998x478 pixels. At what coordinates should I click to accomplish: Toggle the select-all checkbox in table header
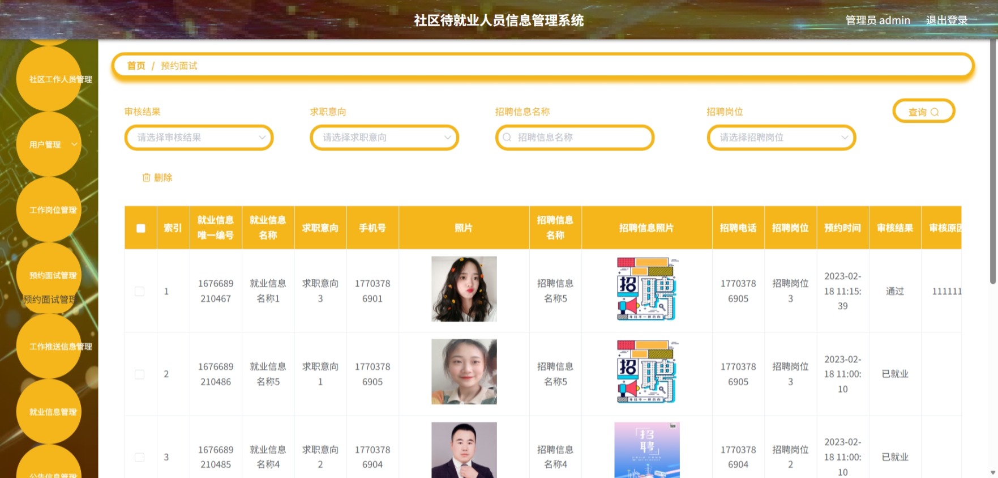141,228
